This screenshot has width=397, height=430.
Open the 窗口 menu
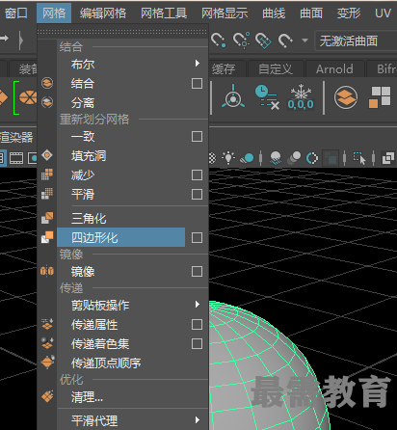[16, 13]
